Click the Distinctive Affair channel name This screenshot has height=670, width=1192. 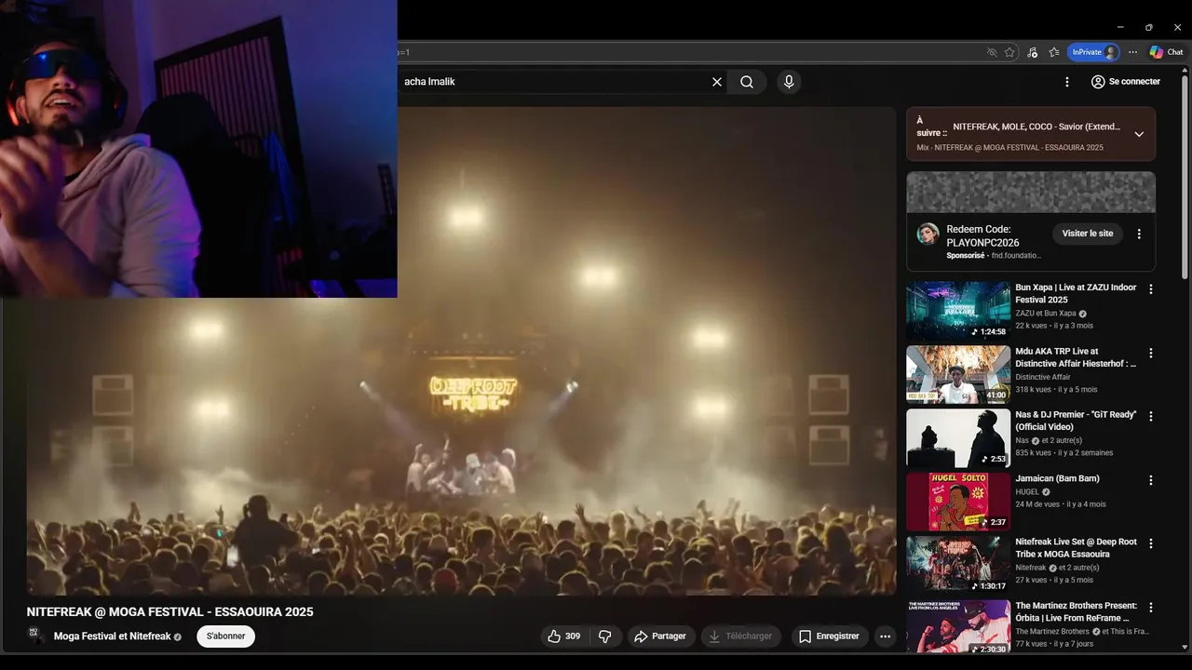point(1043,377)
